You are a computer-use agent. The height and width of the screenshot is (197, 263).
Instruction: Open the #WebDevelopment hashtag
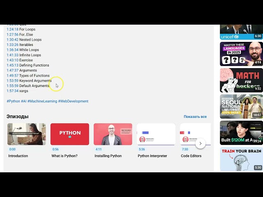pos(73,101)
